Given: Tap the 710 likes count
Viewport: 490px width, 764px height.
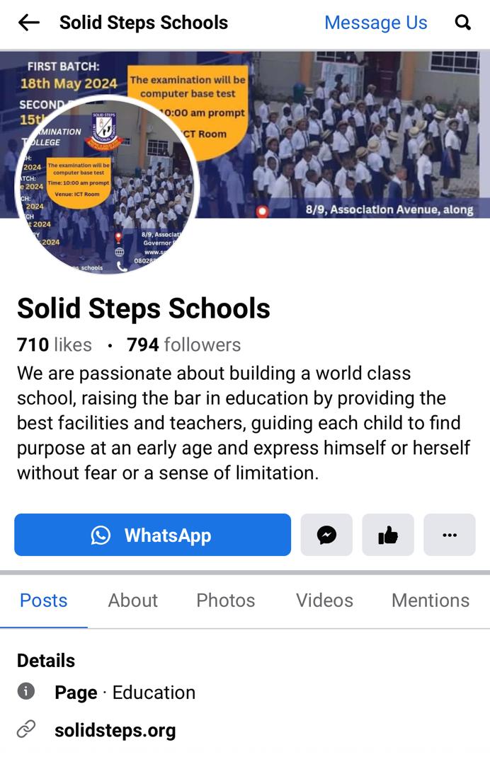Looking at the screenshot, I should pos(54,345).
